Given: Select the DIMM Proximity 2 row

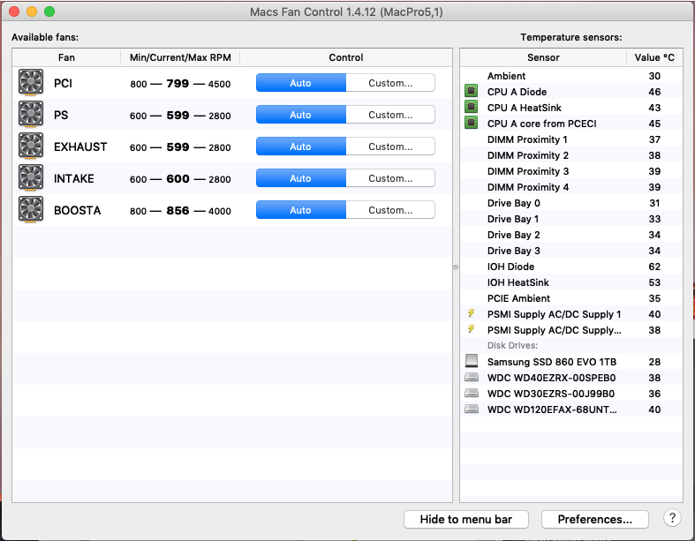Looking at the screenshot, I should [571, 155].
